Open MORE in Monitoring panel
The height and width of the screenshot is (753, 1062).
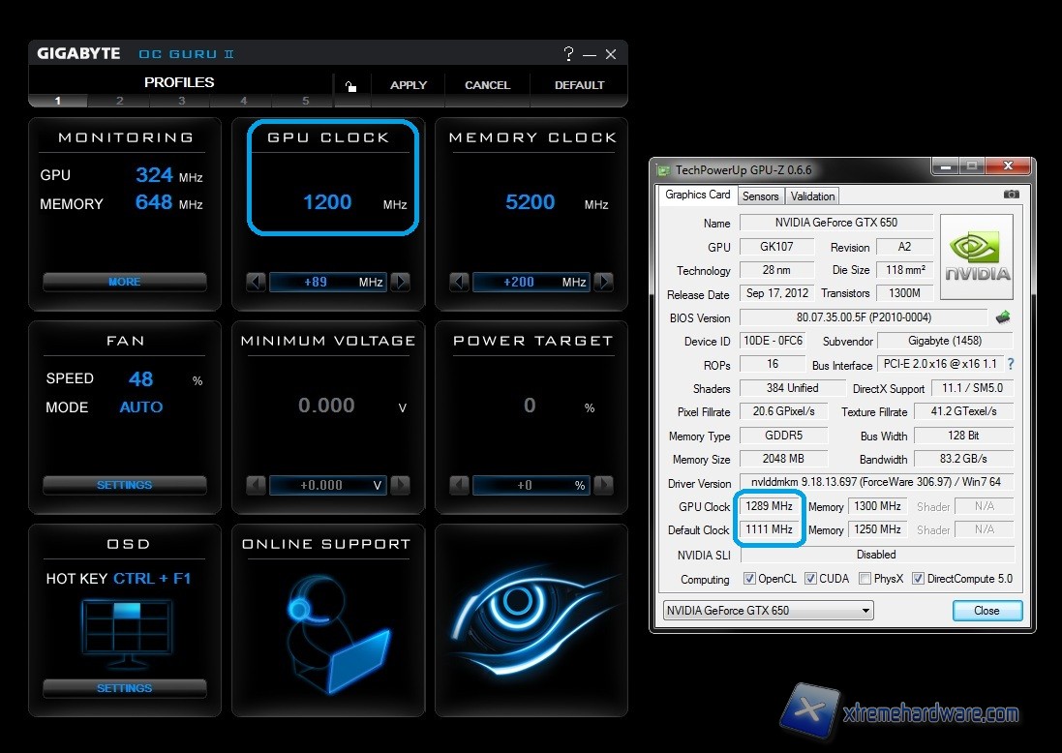[124, 282]
